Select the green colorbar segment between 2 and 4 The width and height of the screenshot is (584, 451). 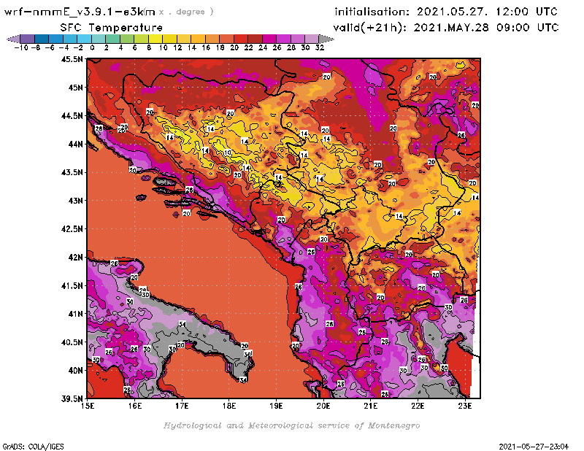(112, 39)
